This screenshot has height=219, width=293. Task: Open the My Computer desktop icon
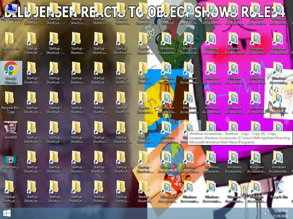tap(11, 12)
